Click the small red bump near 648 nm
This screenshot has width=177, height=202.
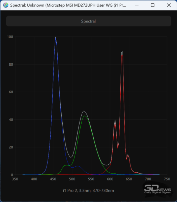[128, 155]
